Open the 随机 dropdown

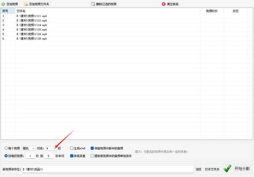pyautogui.click(x=29, y=148)
